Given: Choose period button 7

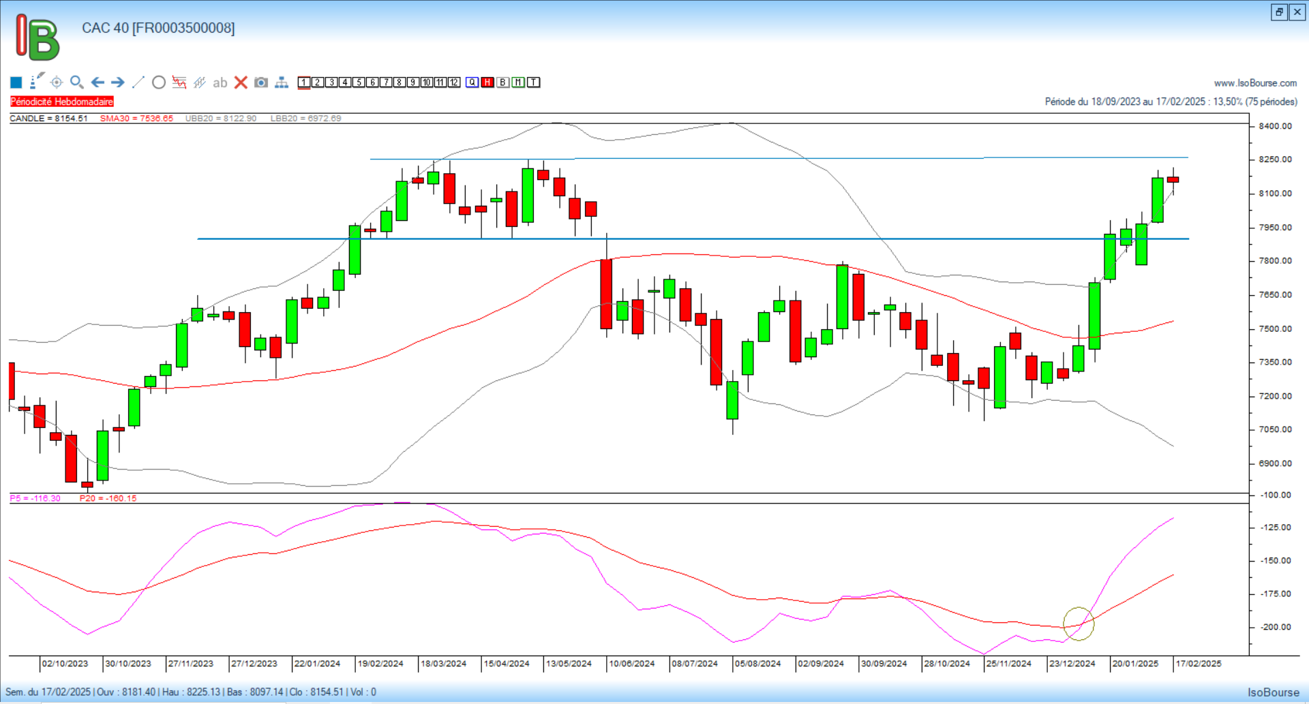Looking at the screenshot, I should pos(386,82).
